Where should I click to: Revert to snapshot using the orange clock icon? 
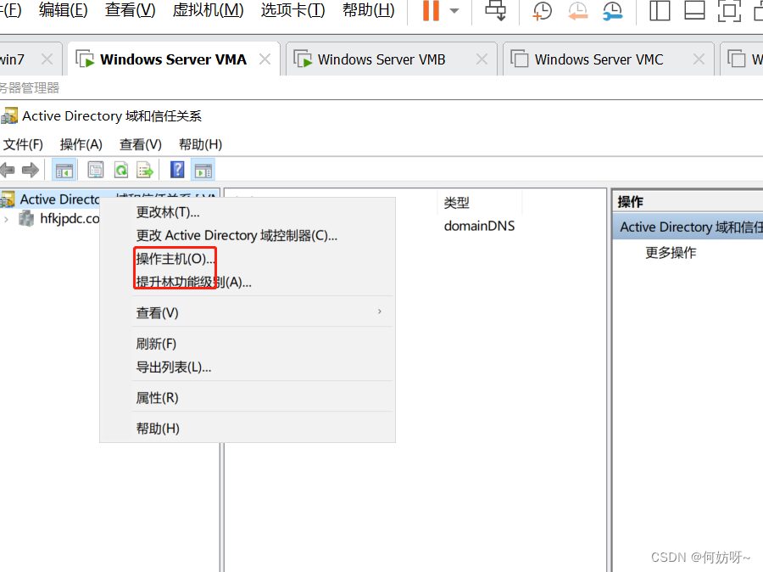tap(577, 11)
